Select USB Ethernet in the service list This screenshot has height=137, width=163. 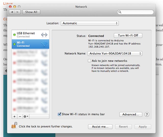point(26,35)
